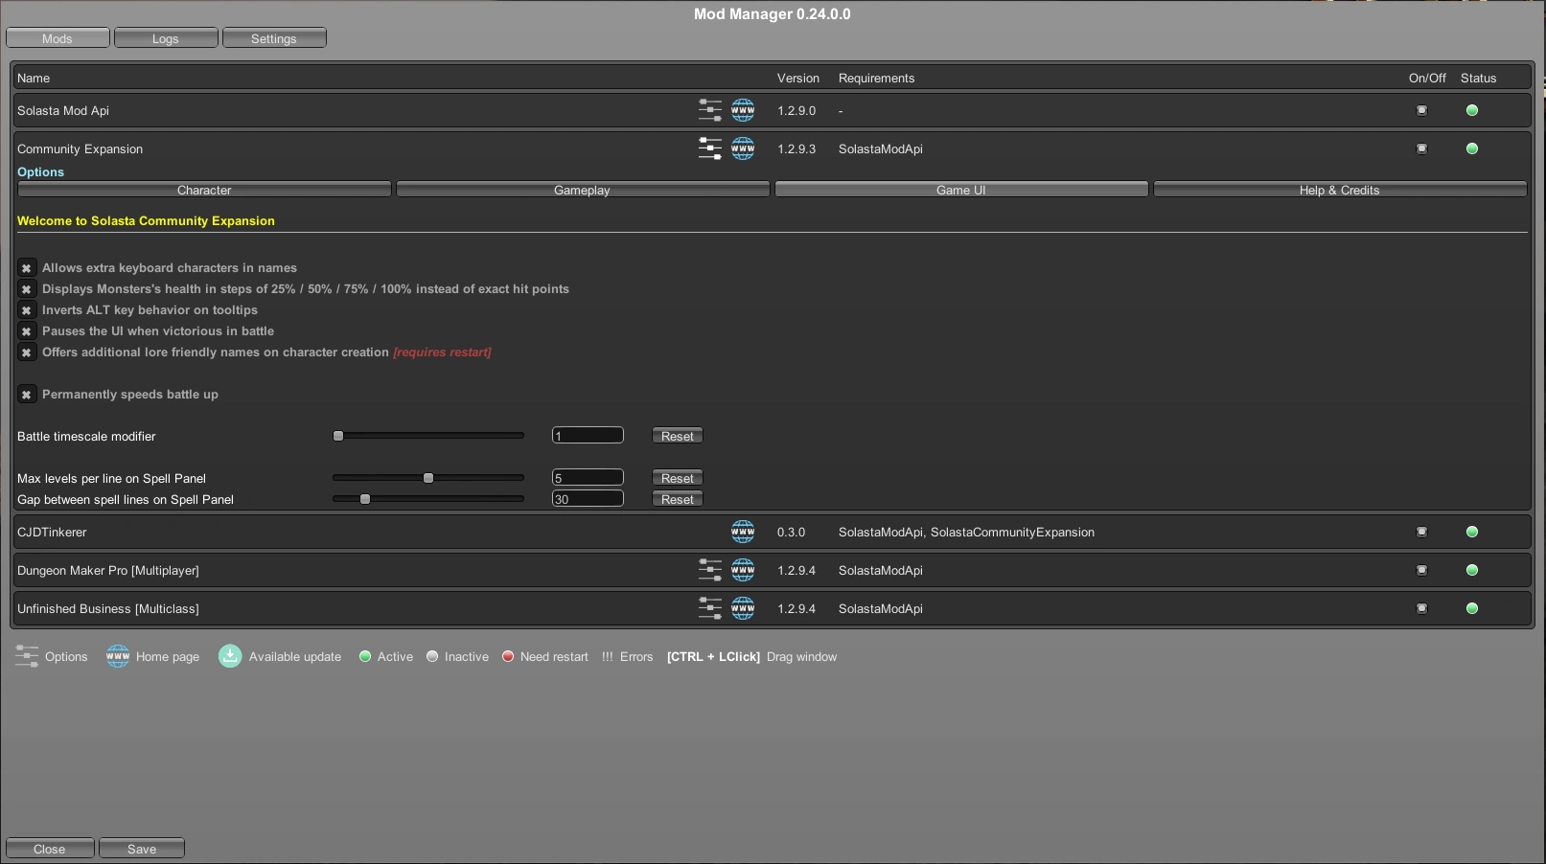Focus Max levels per line field

588,478
